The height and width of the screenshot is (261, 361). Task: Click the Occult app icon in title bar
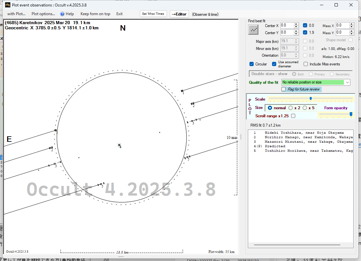click(x=8, y=5)
